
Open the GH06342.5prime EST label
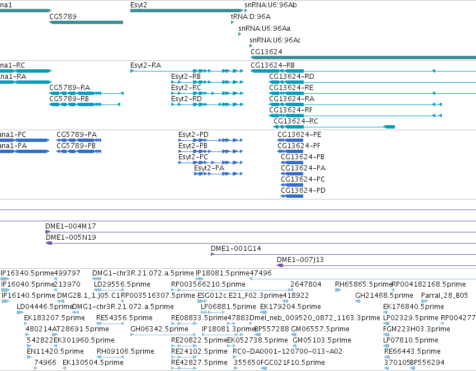click(x=159, y=330)
